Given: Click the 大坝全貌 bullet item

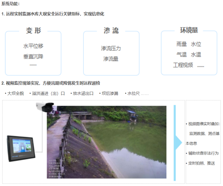Looking at the screenshot, I should click(16, 94).
